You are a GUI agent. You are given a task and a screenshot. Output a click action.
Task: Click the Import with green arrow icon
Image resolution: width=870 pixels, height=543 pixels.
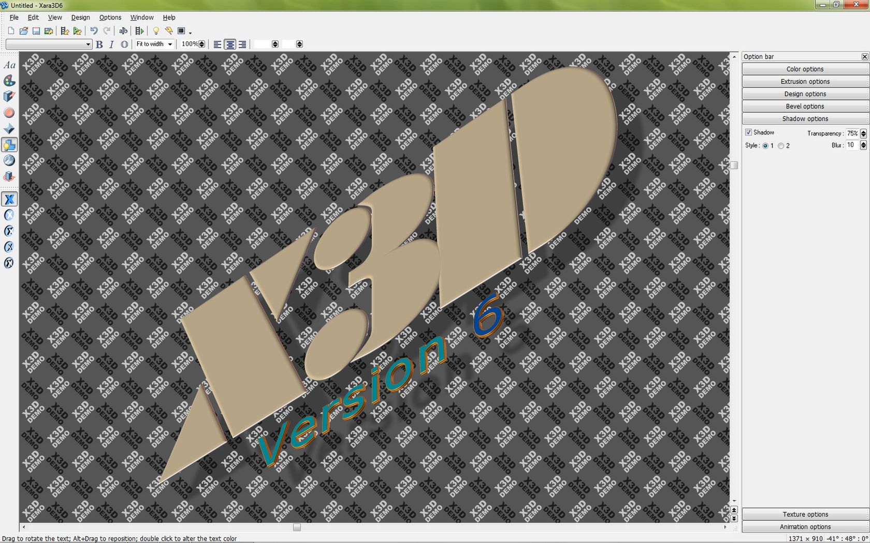pyautogui.click(x=77, y=31)
